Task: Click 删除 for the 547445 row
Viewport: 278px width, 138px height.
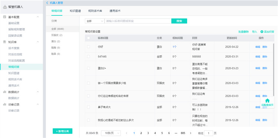Action: (265, 57)
